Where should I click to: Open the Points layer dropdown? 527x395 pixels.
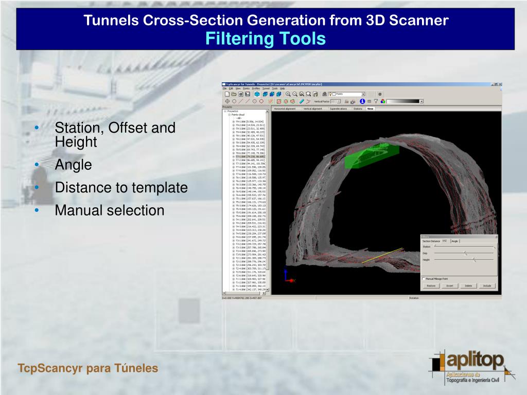click(x=363, y=95)
